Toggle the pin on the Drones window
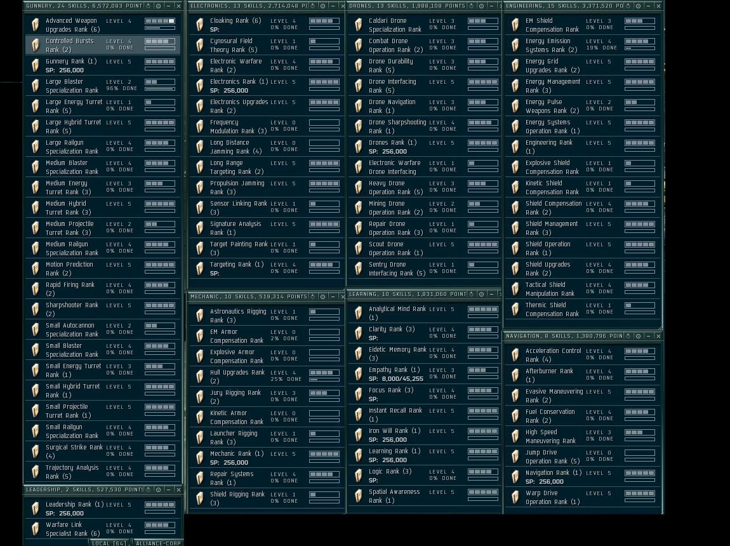The width and height of the screenshot is (730, 546). [481, 6]
